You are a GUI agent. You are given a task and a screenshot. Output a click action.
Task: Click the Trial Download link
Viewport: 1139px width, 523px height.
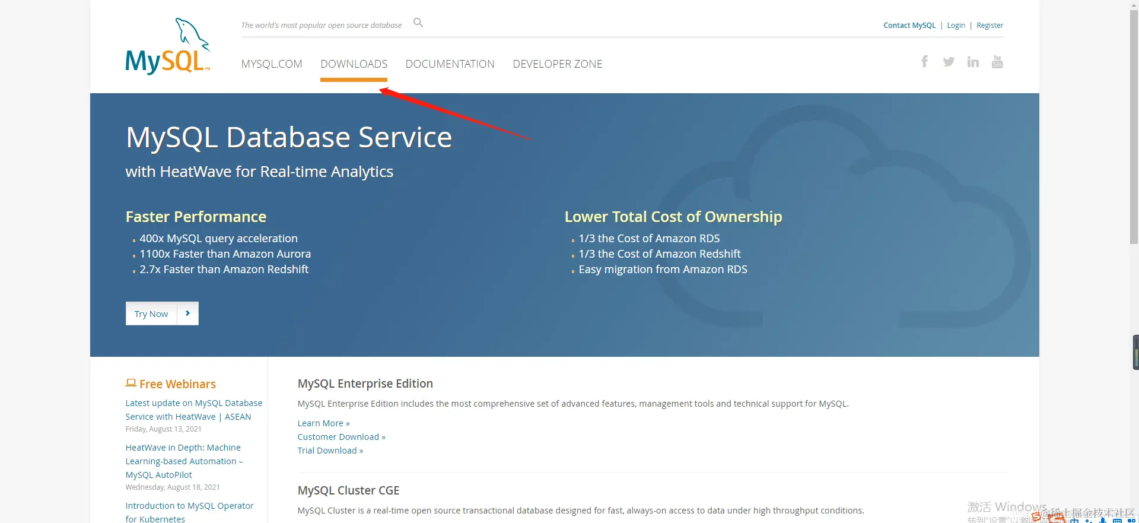330,451
